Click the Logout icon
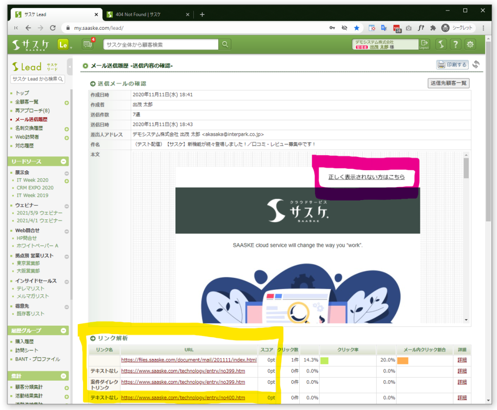 (x=424, y=45)
